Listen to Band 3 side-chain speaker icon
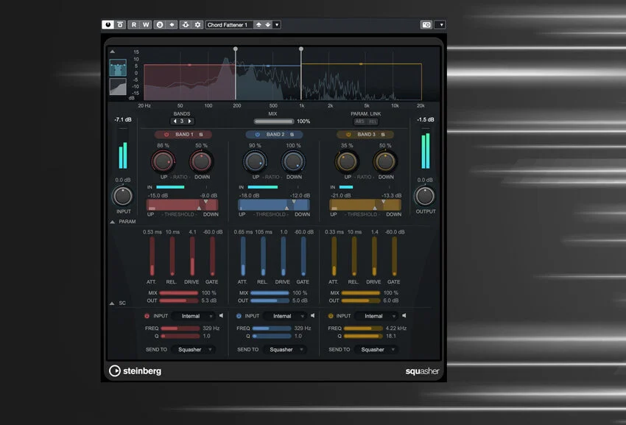 (x=404, y=315)
